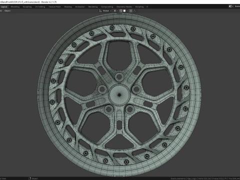Open the Object menu in header
This screenshot has width=240, height=180.
pos(7,11)
